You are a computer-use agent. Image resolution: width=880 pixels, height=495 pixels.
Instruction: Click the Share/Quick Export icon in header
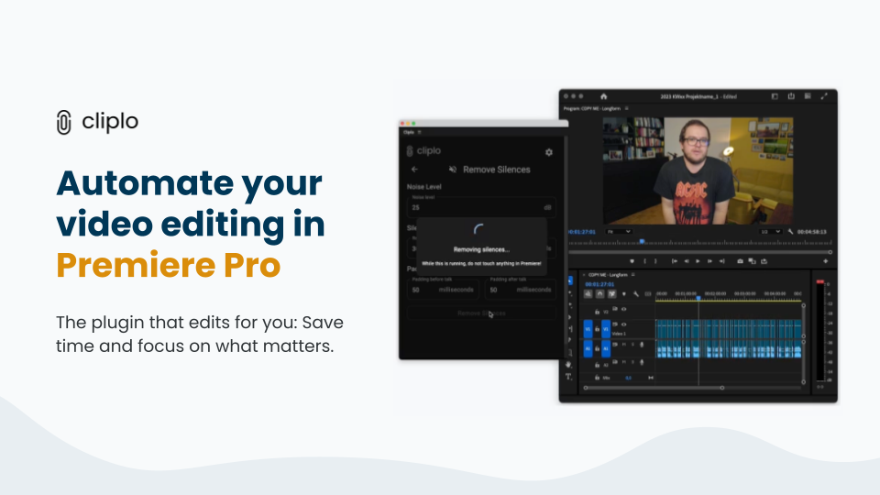coord(791,96)
